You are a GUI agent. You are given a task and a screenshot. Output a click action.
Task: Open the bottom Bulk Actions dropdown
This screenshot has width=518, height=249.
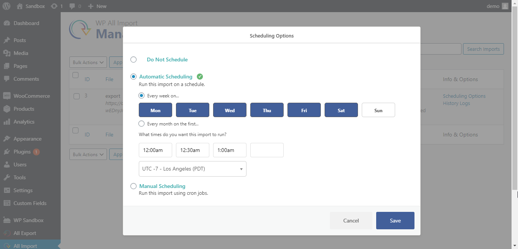coord(88,155)
